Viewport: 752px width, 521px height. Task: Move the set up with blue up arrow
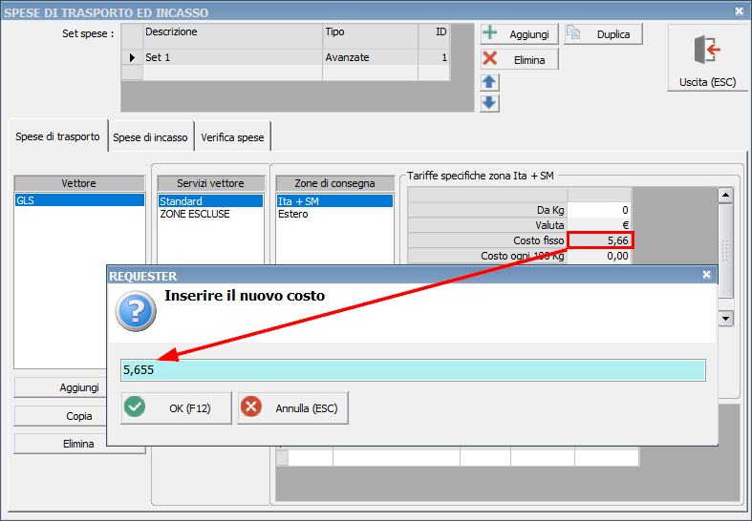(489, 82)
